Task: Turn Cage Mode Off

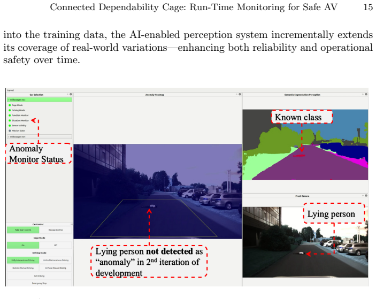Action: click(56, 245)
